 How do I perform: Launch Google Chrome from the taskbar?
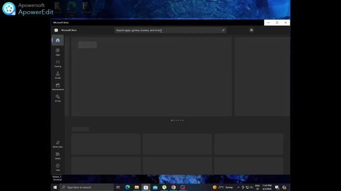(173, 187)
